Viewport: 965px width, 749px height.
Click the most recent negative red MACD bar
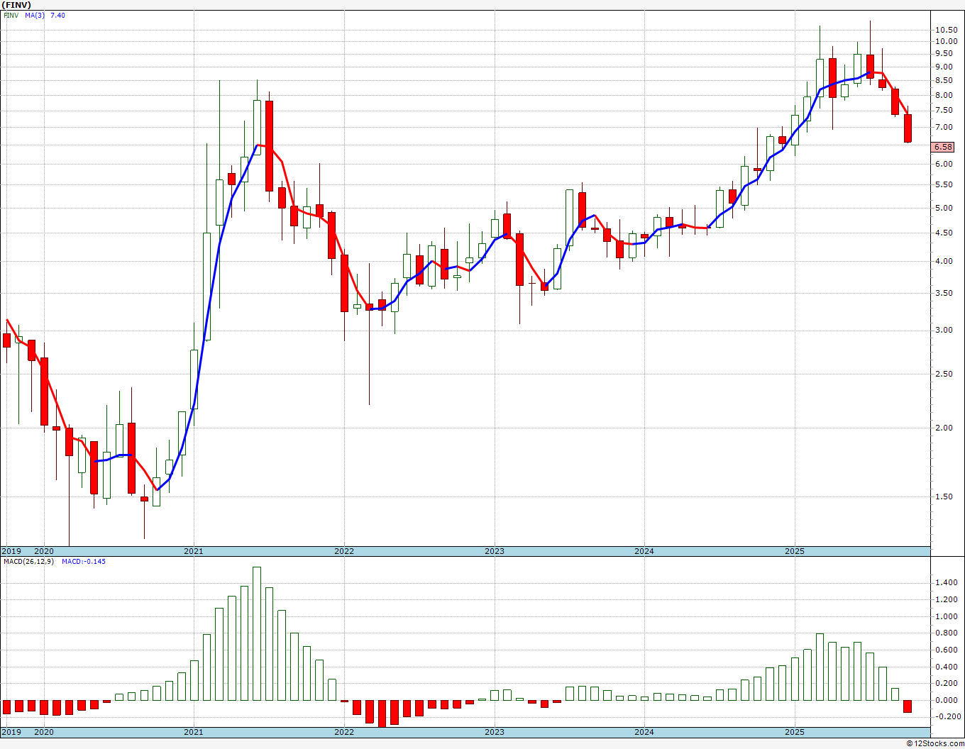click(908, 706)
